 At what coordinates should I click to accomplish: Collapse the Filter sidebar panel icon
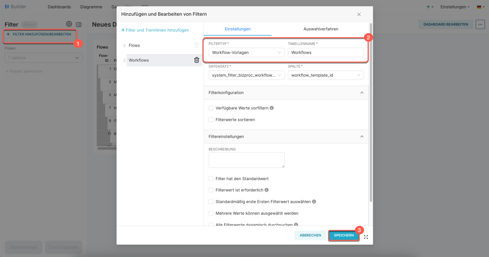(79, 24)
